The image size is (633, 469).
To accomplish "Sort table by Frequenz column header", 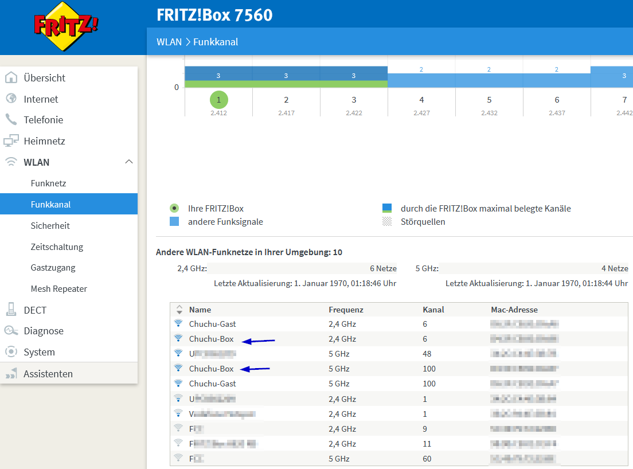I will 346,310.
